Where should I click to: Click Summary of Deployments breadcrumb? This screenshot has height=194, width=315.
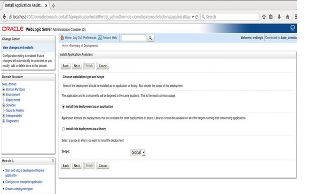coord(84,46)
